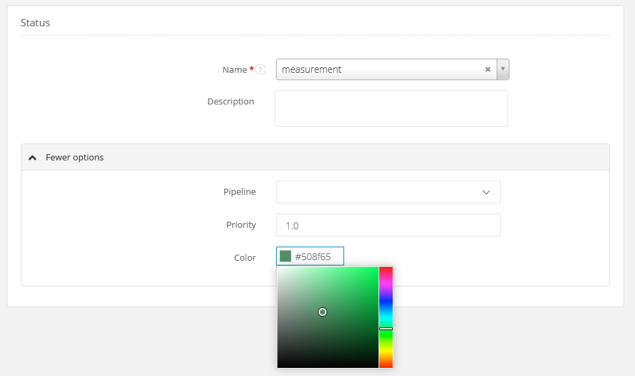Open the Pipeline dropdown
635x376 pixels.
point(388,192)
